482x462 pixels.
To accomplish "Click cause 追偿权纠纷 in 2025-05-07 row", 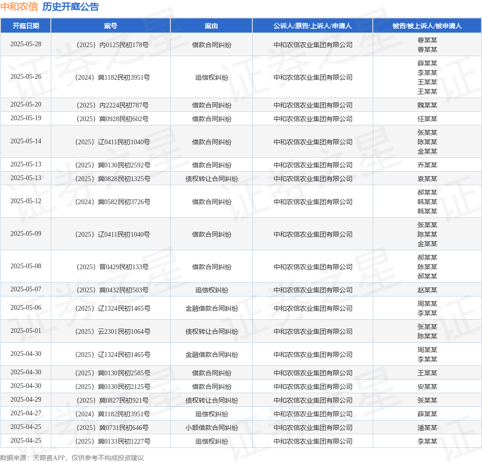I will (x=211, y=290).
